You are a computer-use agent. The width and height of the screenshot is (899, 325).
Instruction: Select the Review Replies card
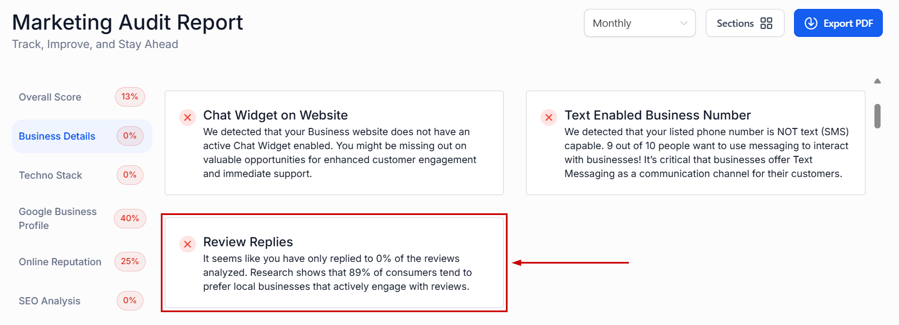click(x=334, y=263)
